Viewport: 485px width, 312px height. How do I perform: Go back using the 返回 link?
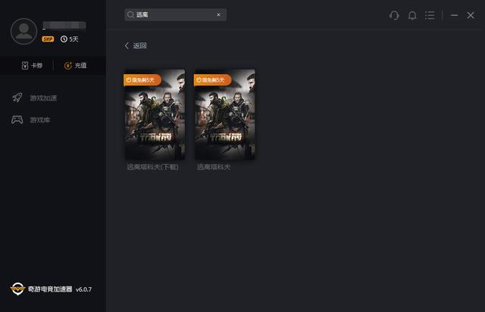tap(136, 45)
